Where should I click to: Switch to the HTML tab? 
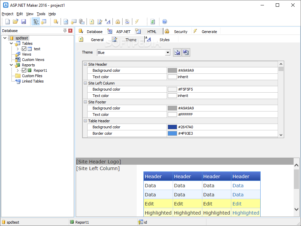(148, 31)
